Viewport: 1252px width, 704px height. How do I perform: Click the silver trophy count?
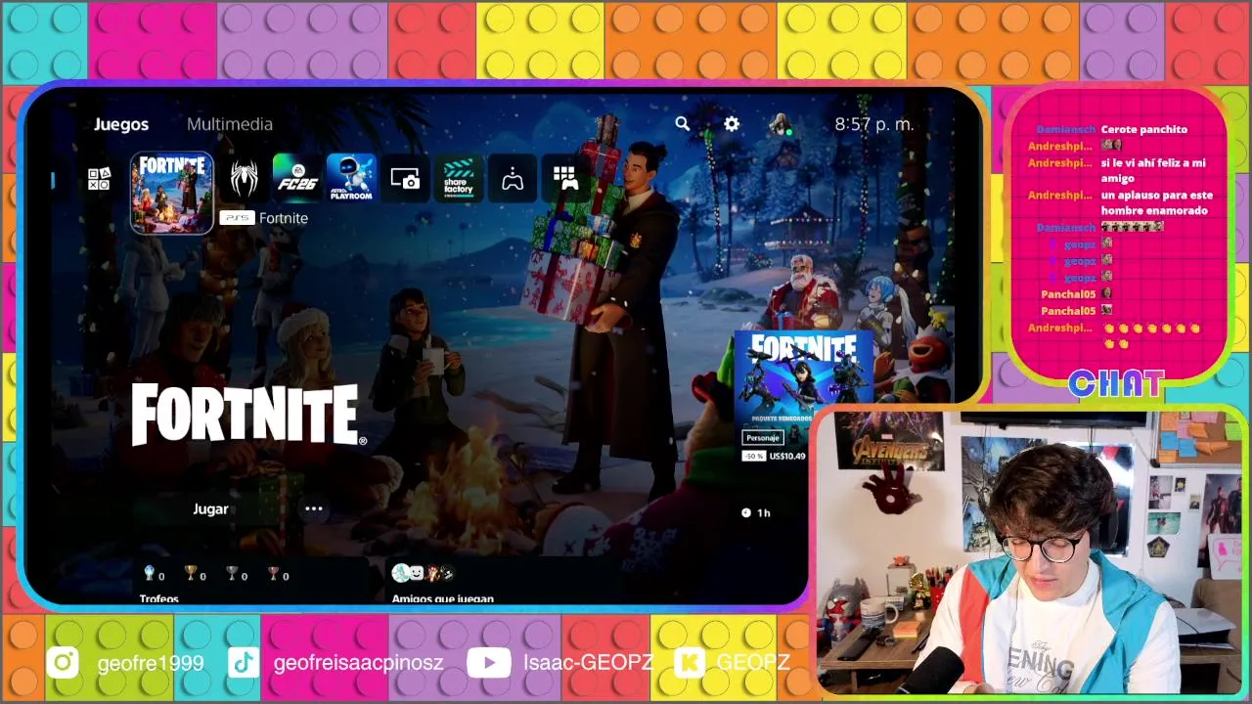click(x=237, y=575)
